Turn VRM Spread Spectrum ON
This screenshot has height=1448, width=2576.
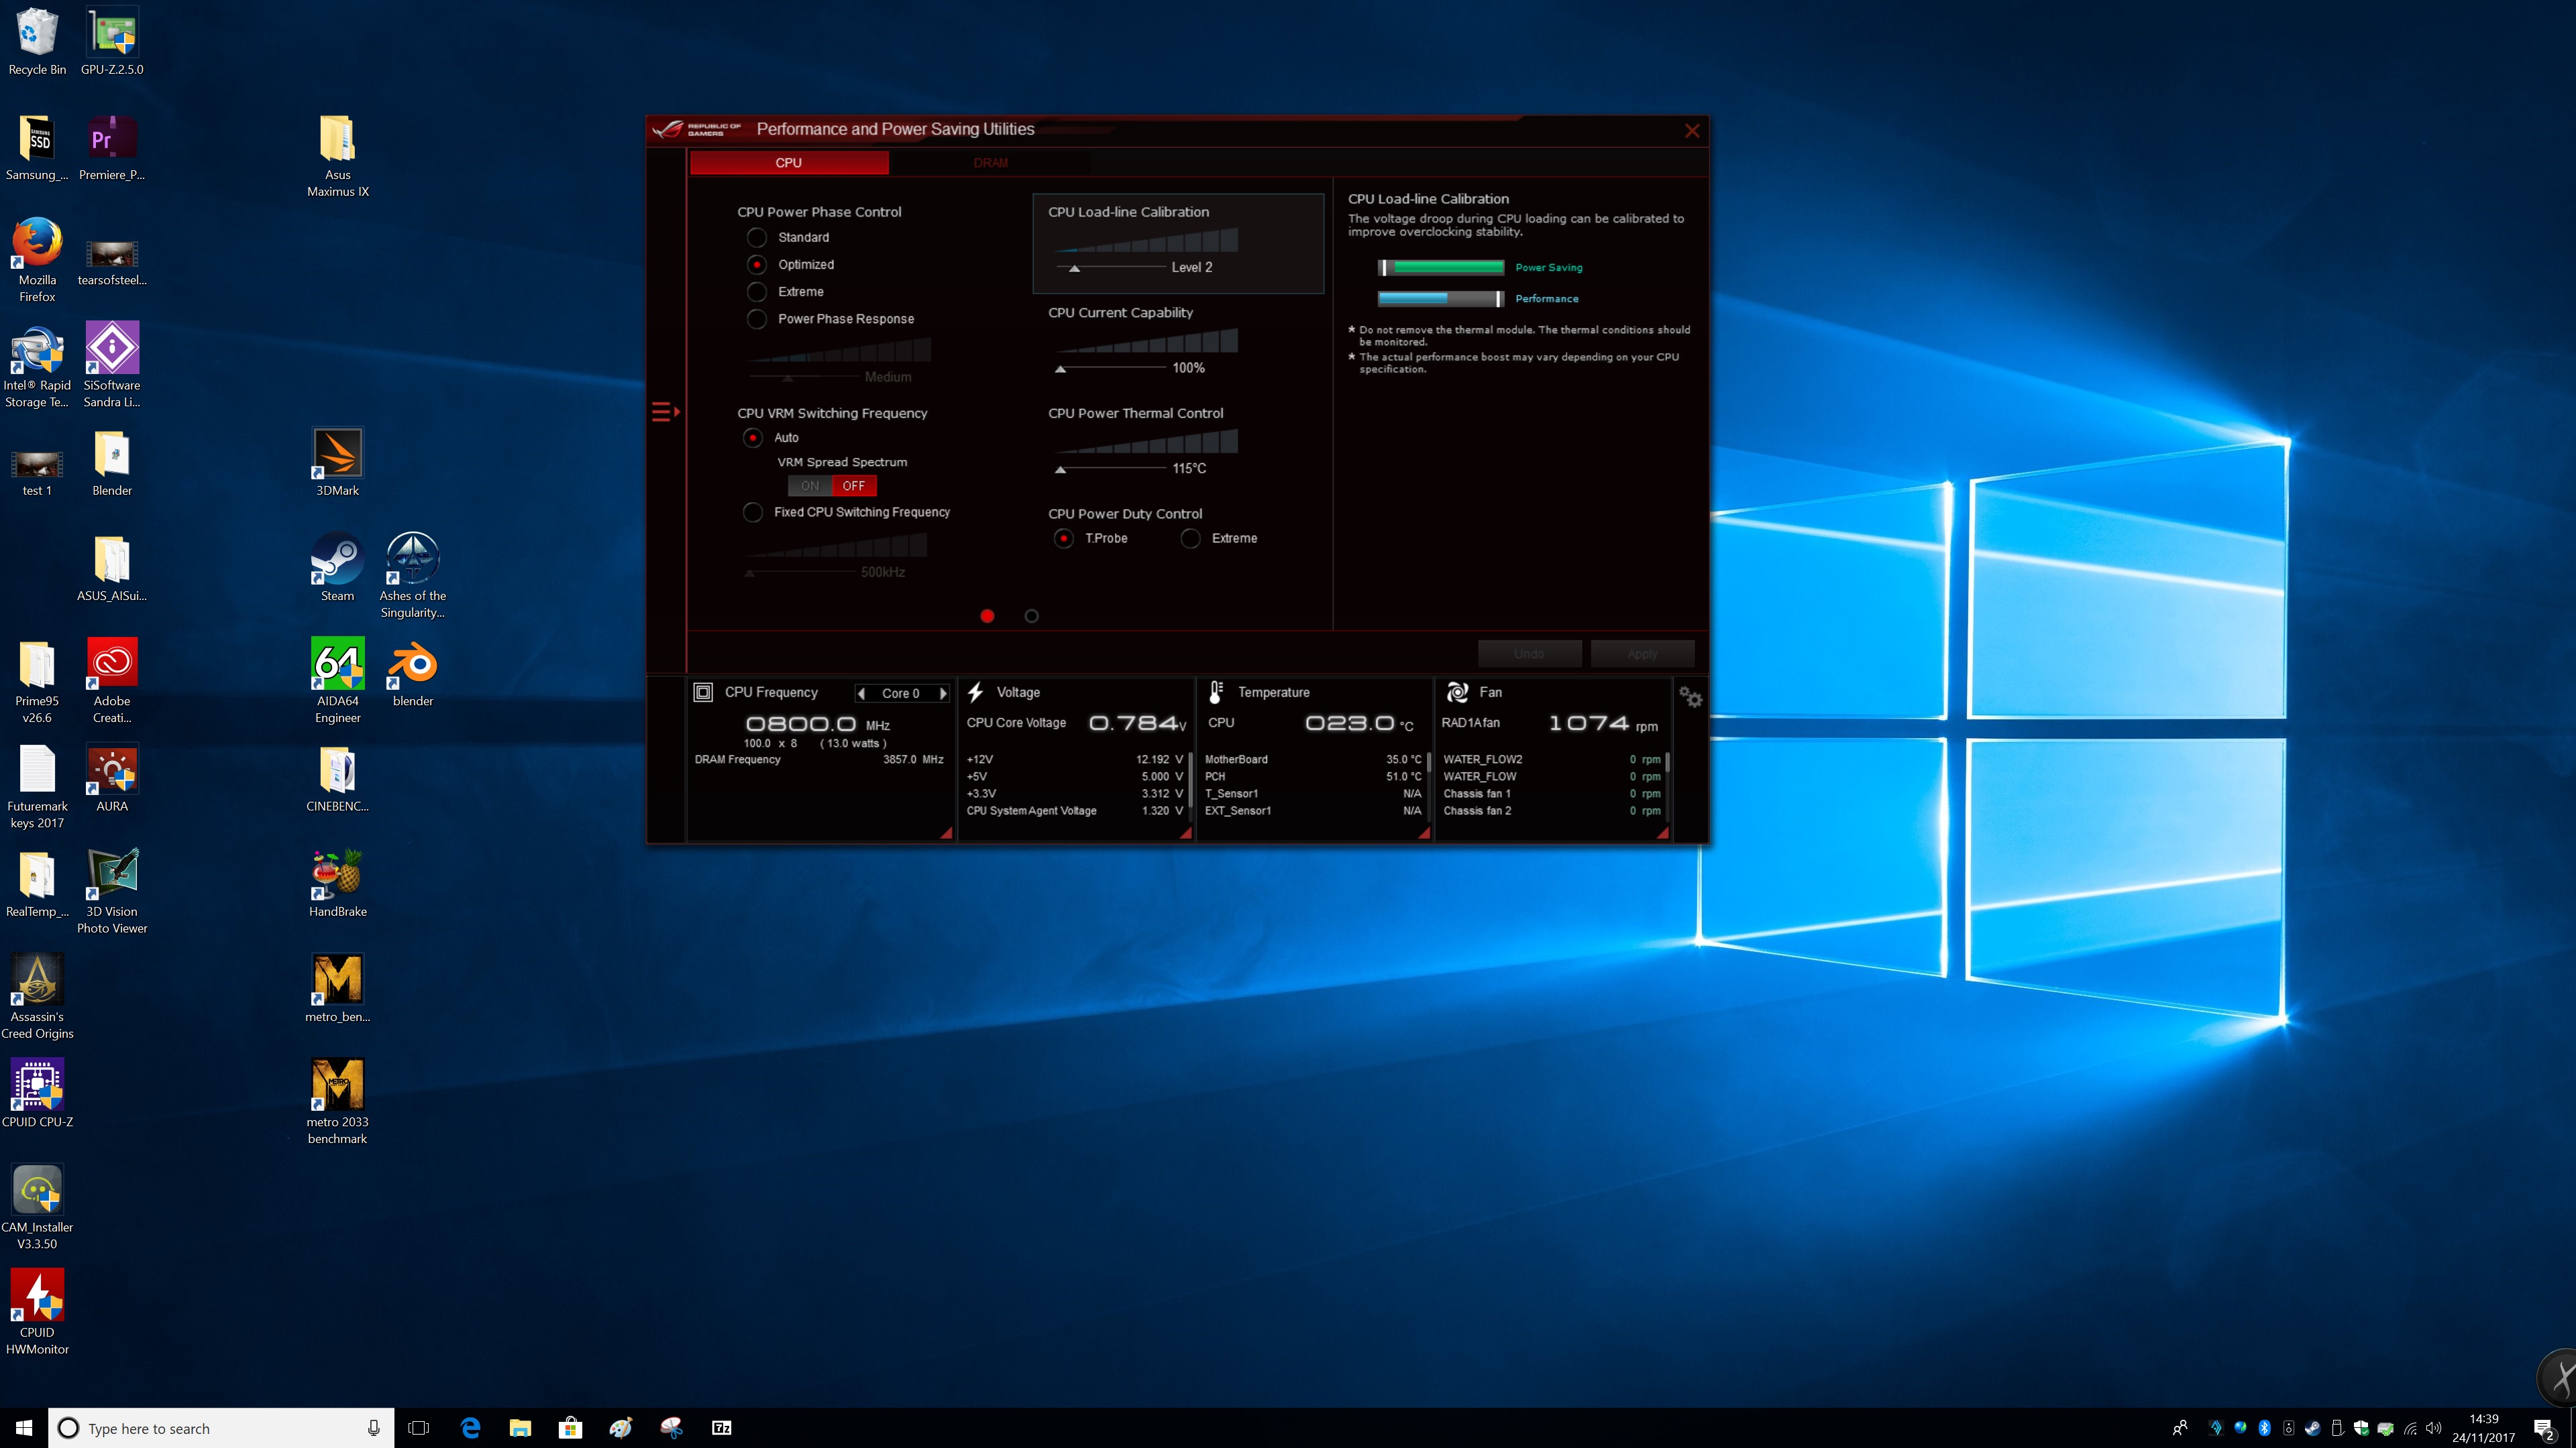[x=810, y=485]
